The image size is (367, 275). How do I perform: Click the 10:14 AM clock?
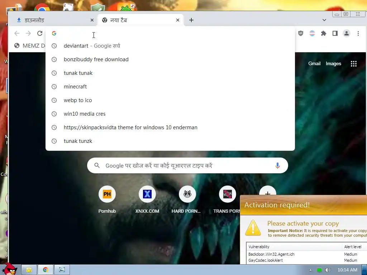click(x=347, y=270)
